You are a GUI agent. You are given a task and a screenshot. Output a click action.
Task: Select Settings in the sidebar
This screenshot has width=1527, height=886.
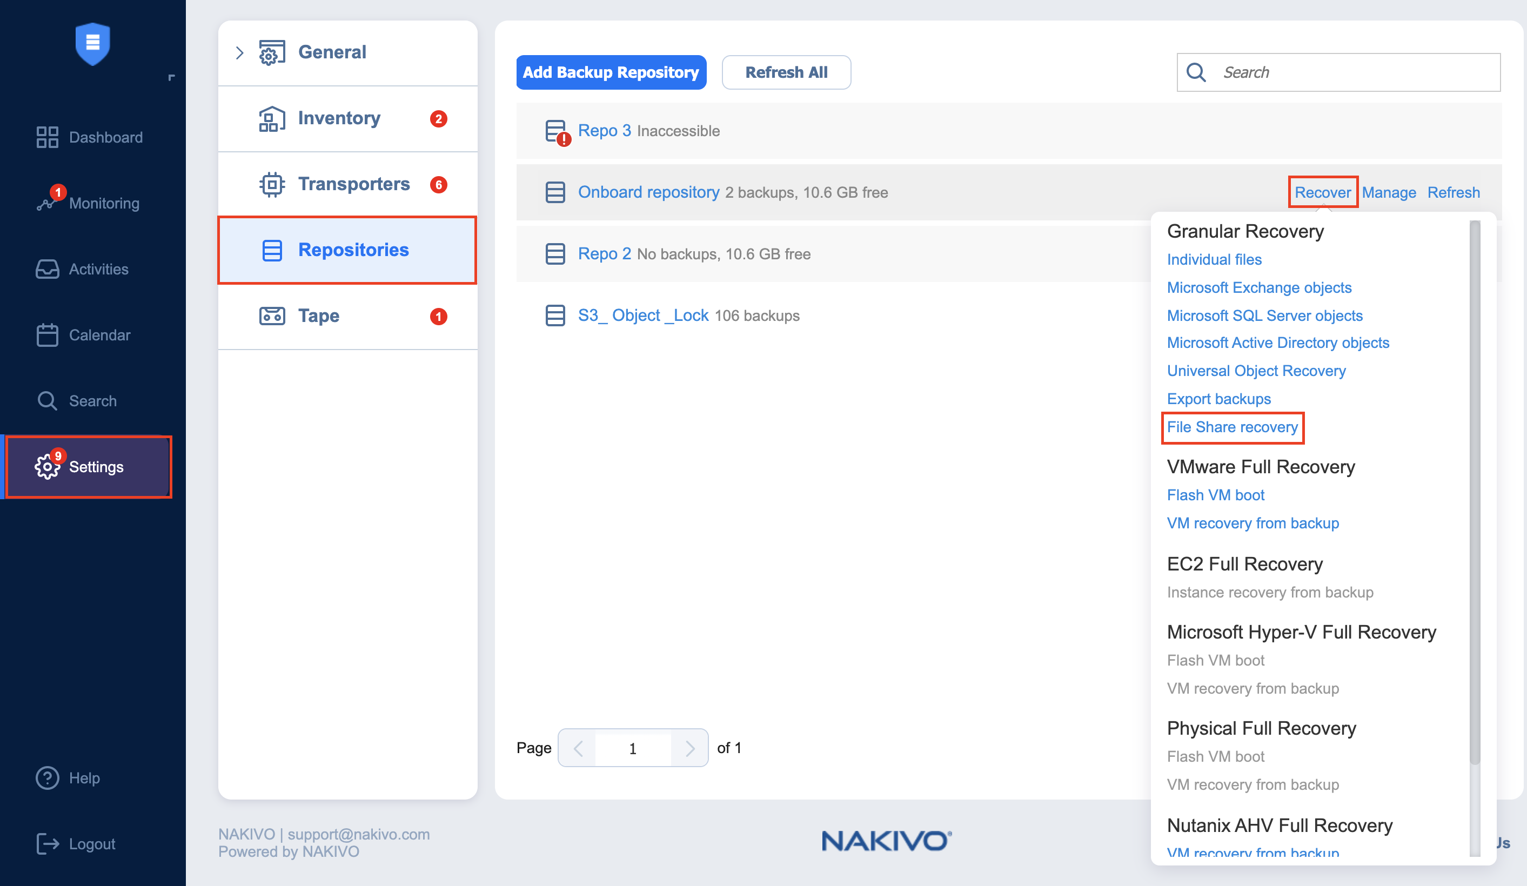tap(90, 467)
